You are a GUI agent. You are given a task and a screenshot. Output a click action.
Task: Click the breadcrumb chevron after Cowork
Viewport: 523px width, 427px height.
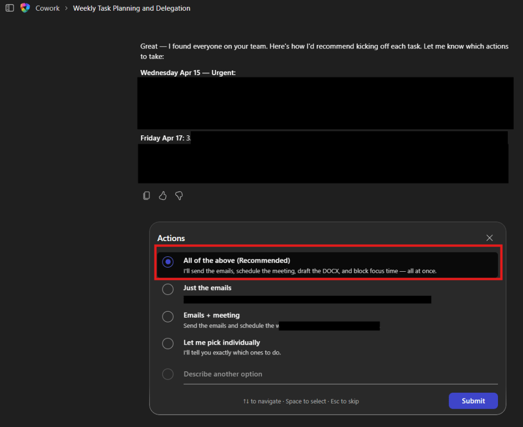[x=66, y=8]
